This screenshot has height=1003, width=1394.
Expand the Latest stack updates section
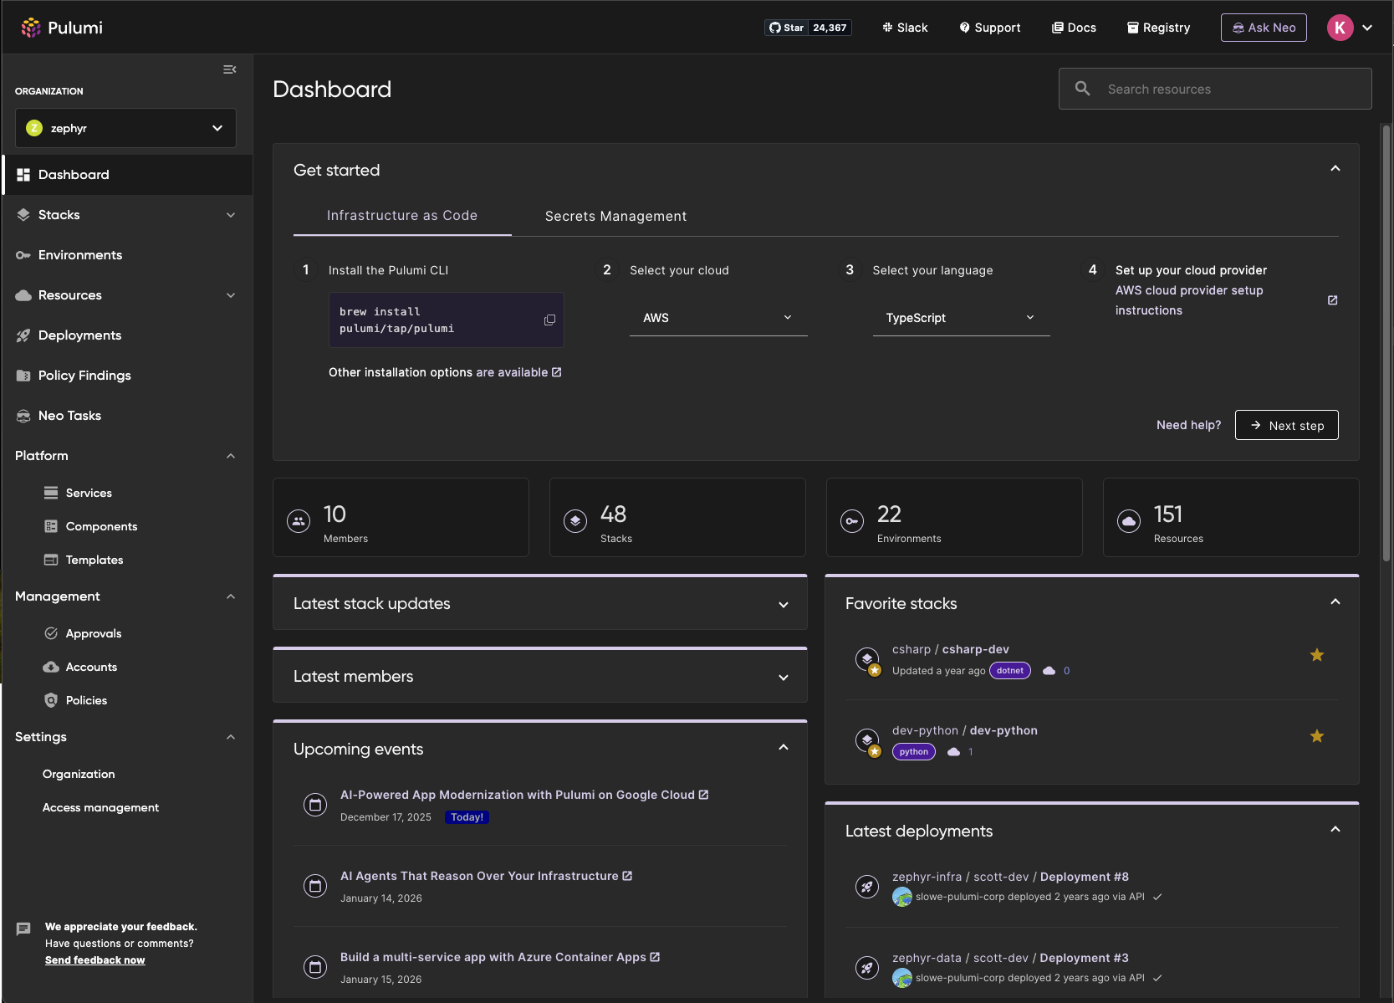784,604
